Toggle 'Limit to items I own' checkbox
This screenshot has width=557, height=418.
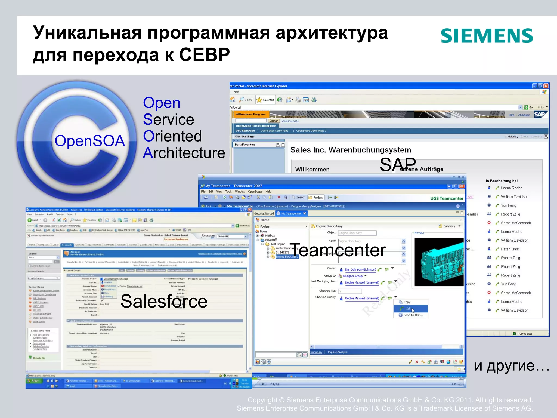30,266
